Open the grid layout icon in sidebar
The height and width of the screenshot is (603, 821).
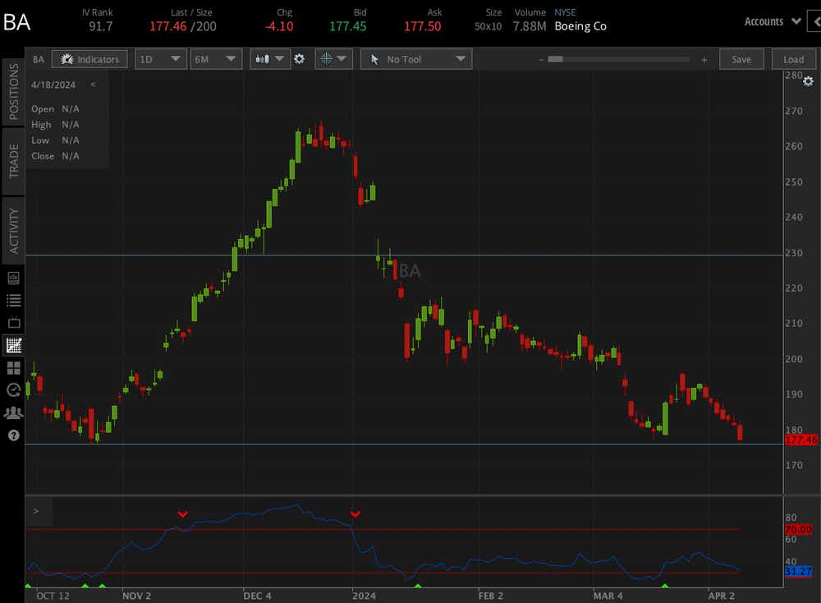(x=14, y=368)
